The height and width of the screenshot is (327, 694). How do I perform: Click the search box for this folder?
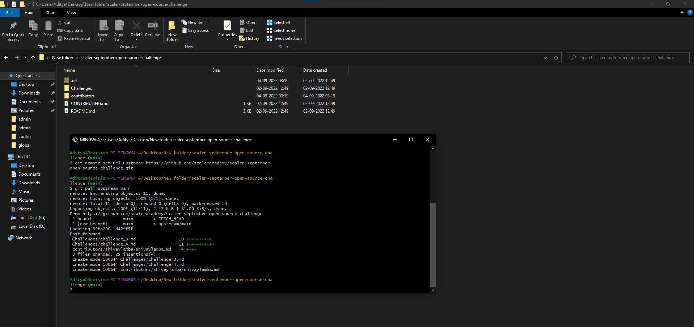628,58
